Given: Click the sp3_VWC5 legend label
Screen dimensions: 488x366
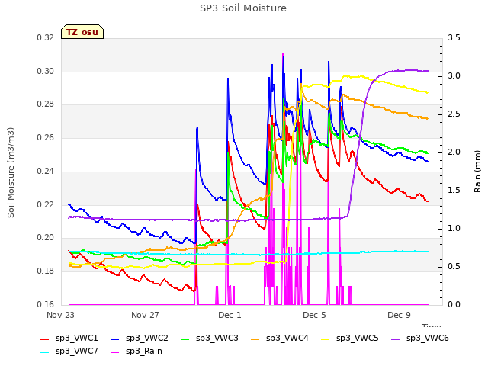Looking at the screenshot, I should pos(358,339).
